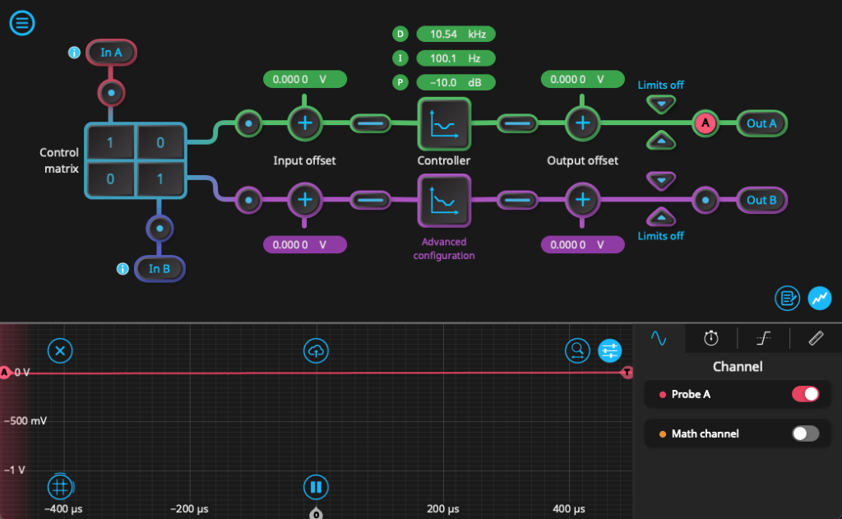Click the up arrow above Out A limits
This screenshot has width=842, height=519.
[660, 138]
